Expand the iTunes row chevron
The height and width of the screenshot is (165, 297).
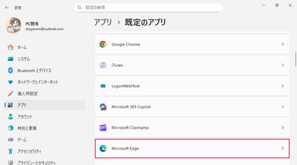[x=283, y=65]
